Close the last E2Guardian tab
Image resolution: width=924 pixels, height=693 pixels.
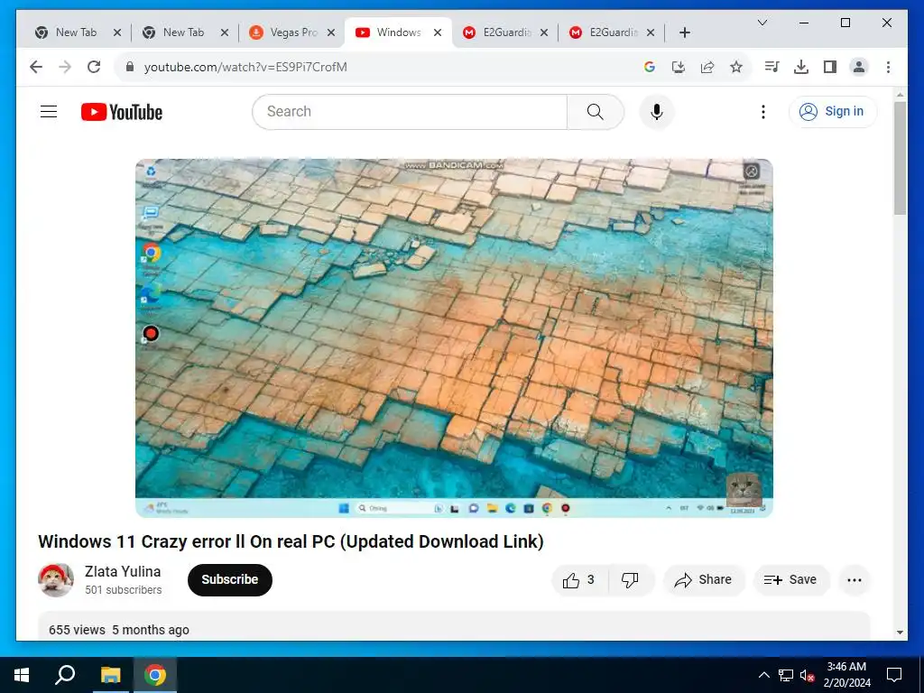pyautogui.click(x=651, y=33)
